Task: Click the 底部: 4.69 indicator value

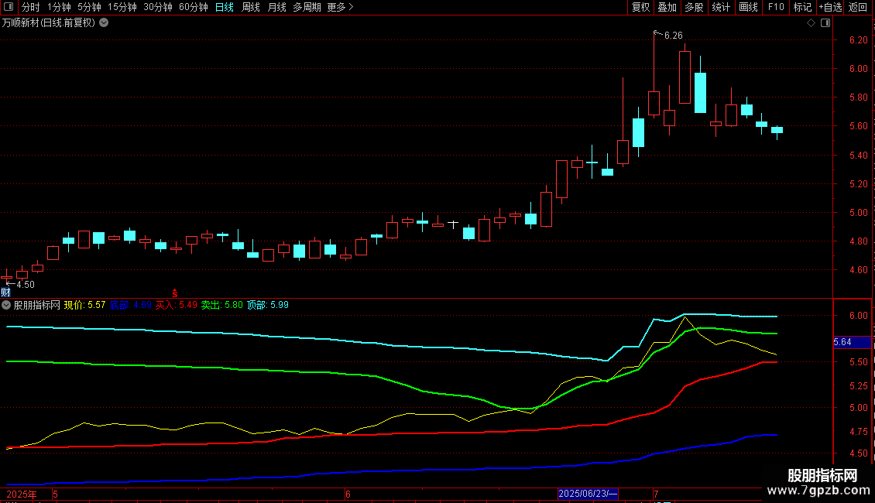Action: pyautogui.click(x=131, y=305)
